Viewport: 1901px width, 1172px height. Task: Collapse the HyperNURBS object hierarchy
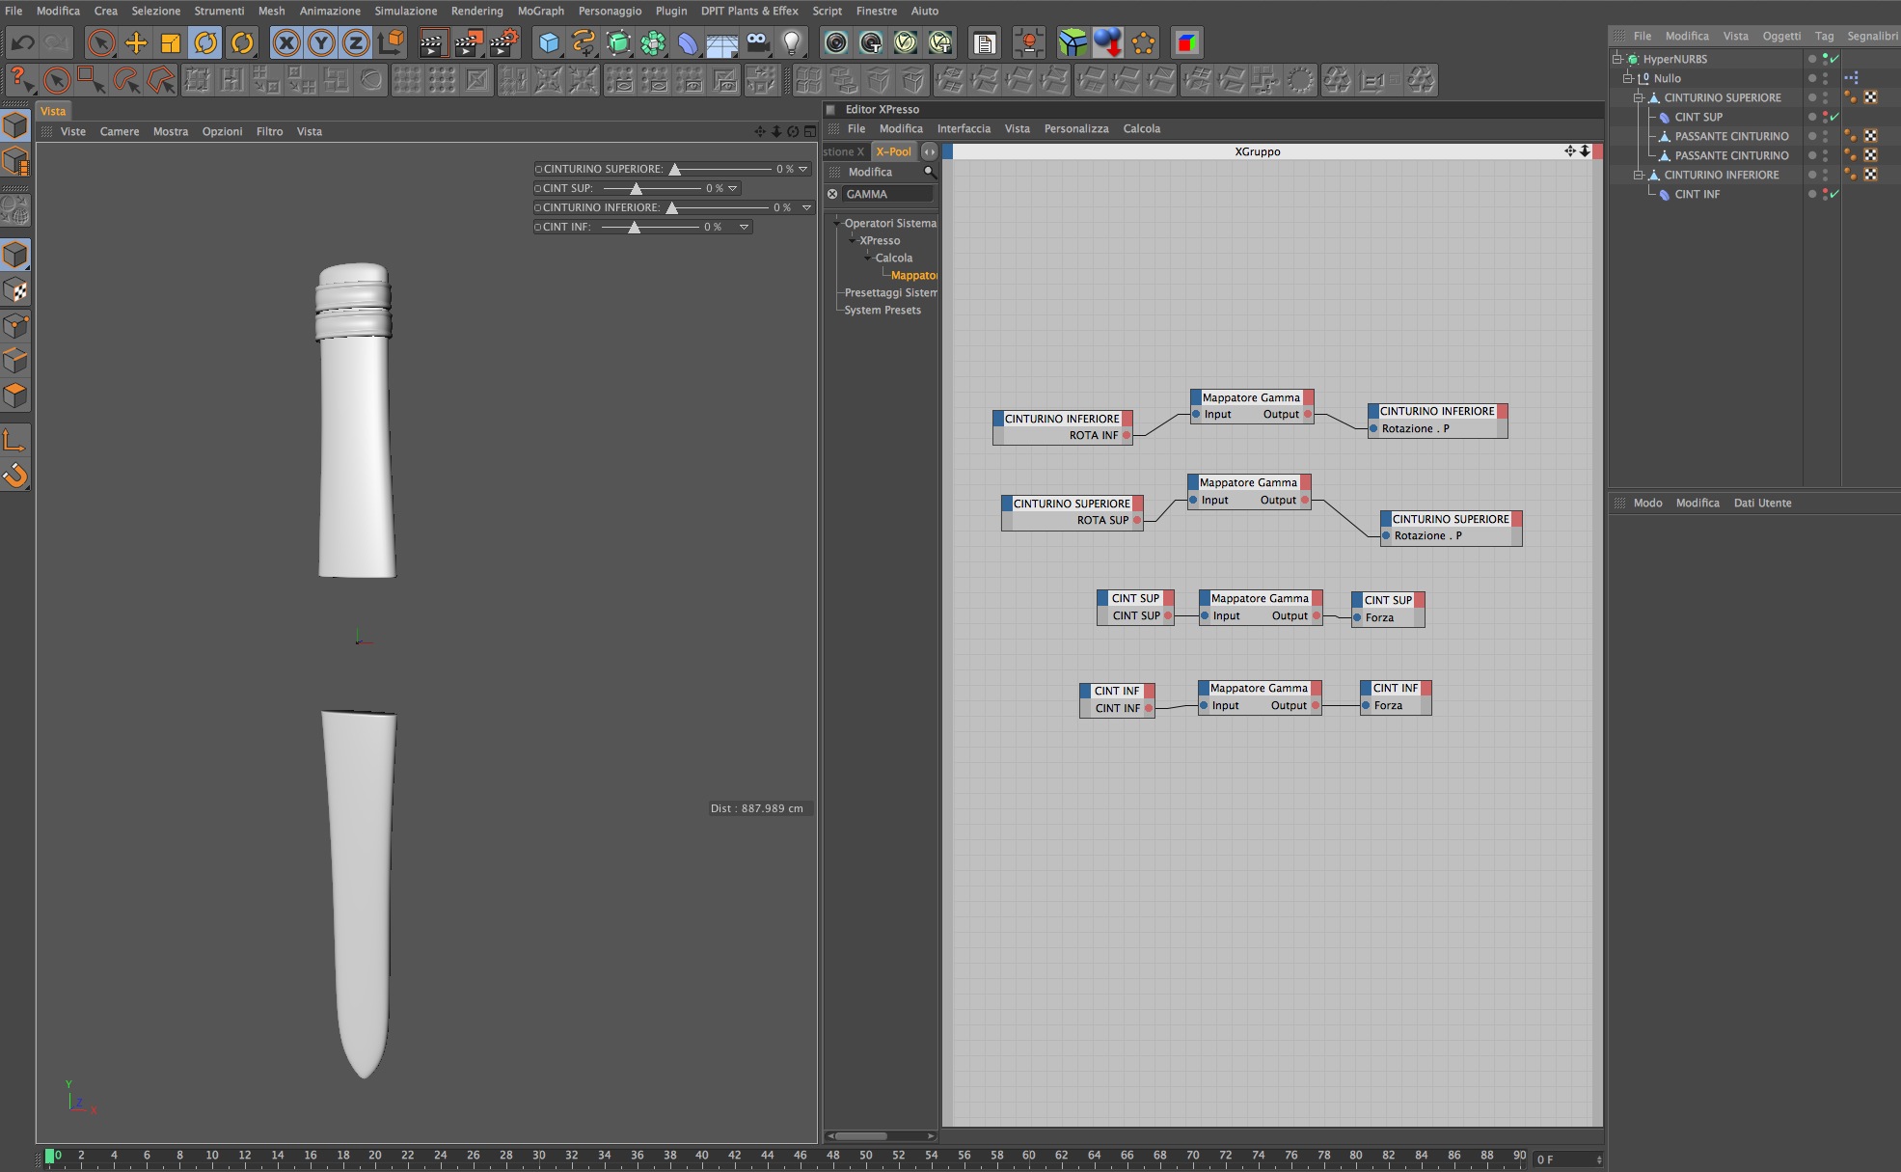click(1617, 59)
